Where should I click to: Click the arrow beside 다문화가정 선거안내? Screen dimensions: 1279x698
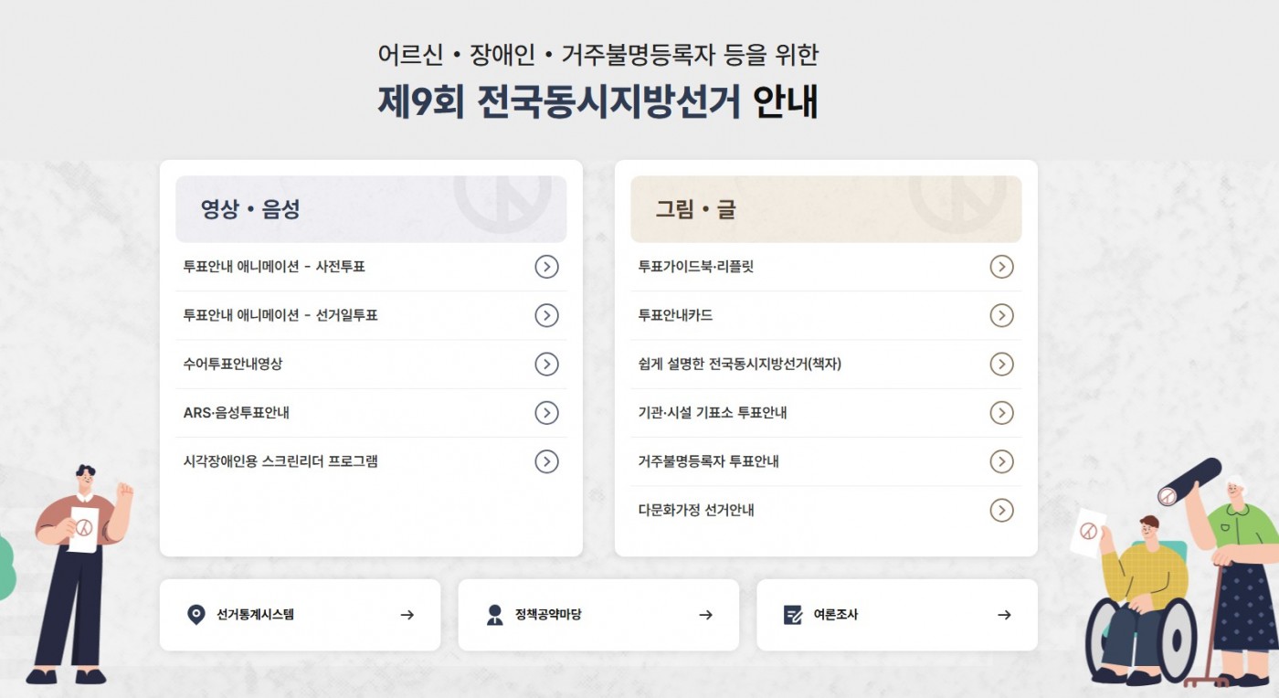coord(1002,510)
